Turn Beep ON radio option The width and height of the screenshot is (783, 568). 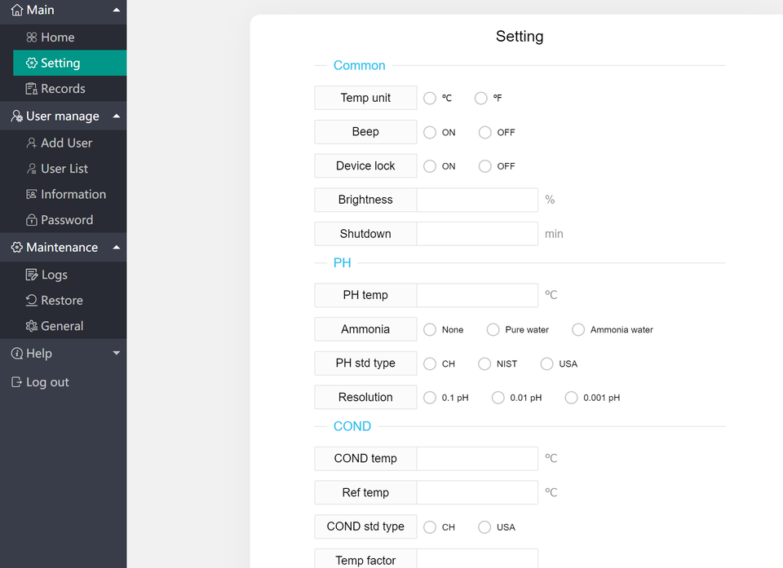tap(430, 132)
